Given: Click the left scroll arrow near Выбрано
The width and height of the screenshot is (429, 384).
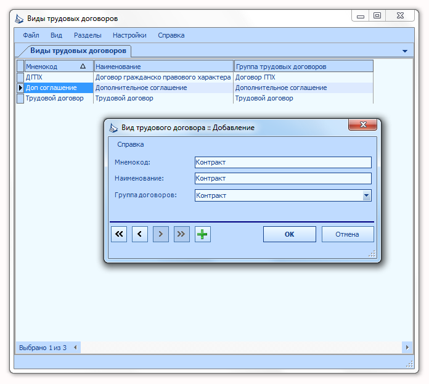Looking at the screenshot, I should tap(76, 348).
